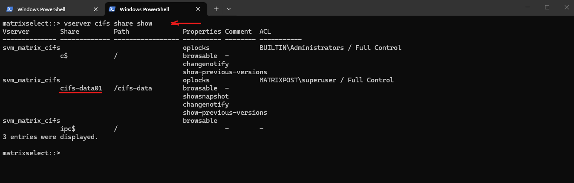Screen dimensions: 574x183
Task: Select the active second PowerShell tab
Action: coord(156,9)
